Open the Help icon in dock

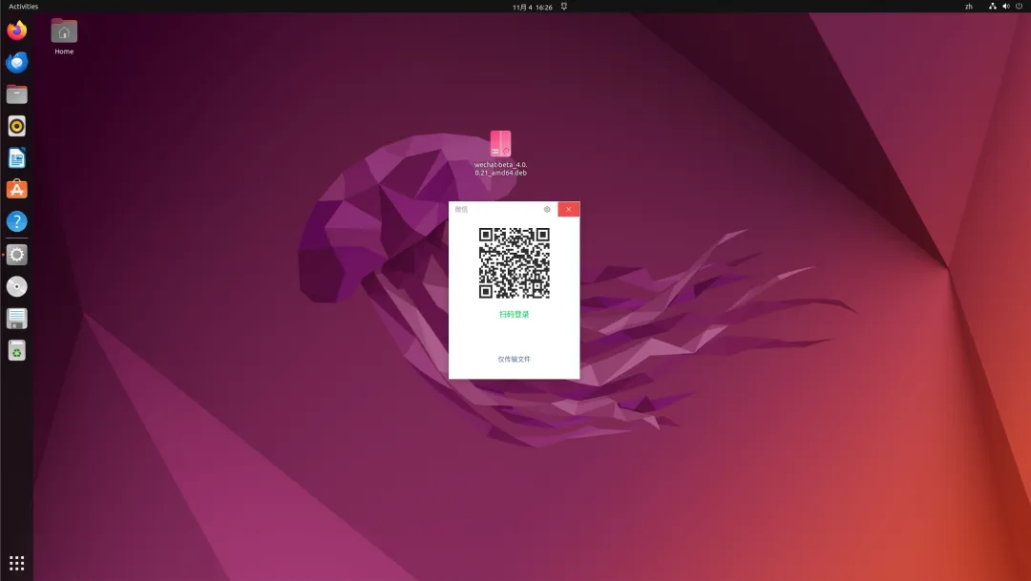coord(17,221)
